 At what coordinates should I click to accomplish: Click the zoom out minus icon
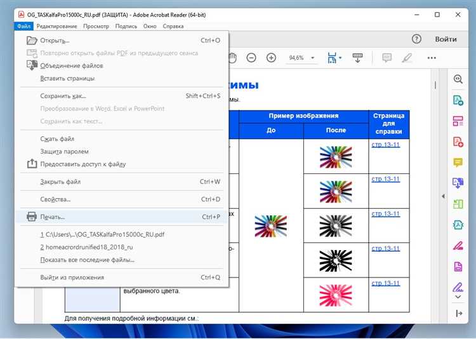coord(251,58)
